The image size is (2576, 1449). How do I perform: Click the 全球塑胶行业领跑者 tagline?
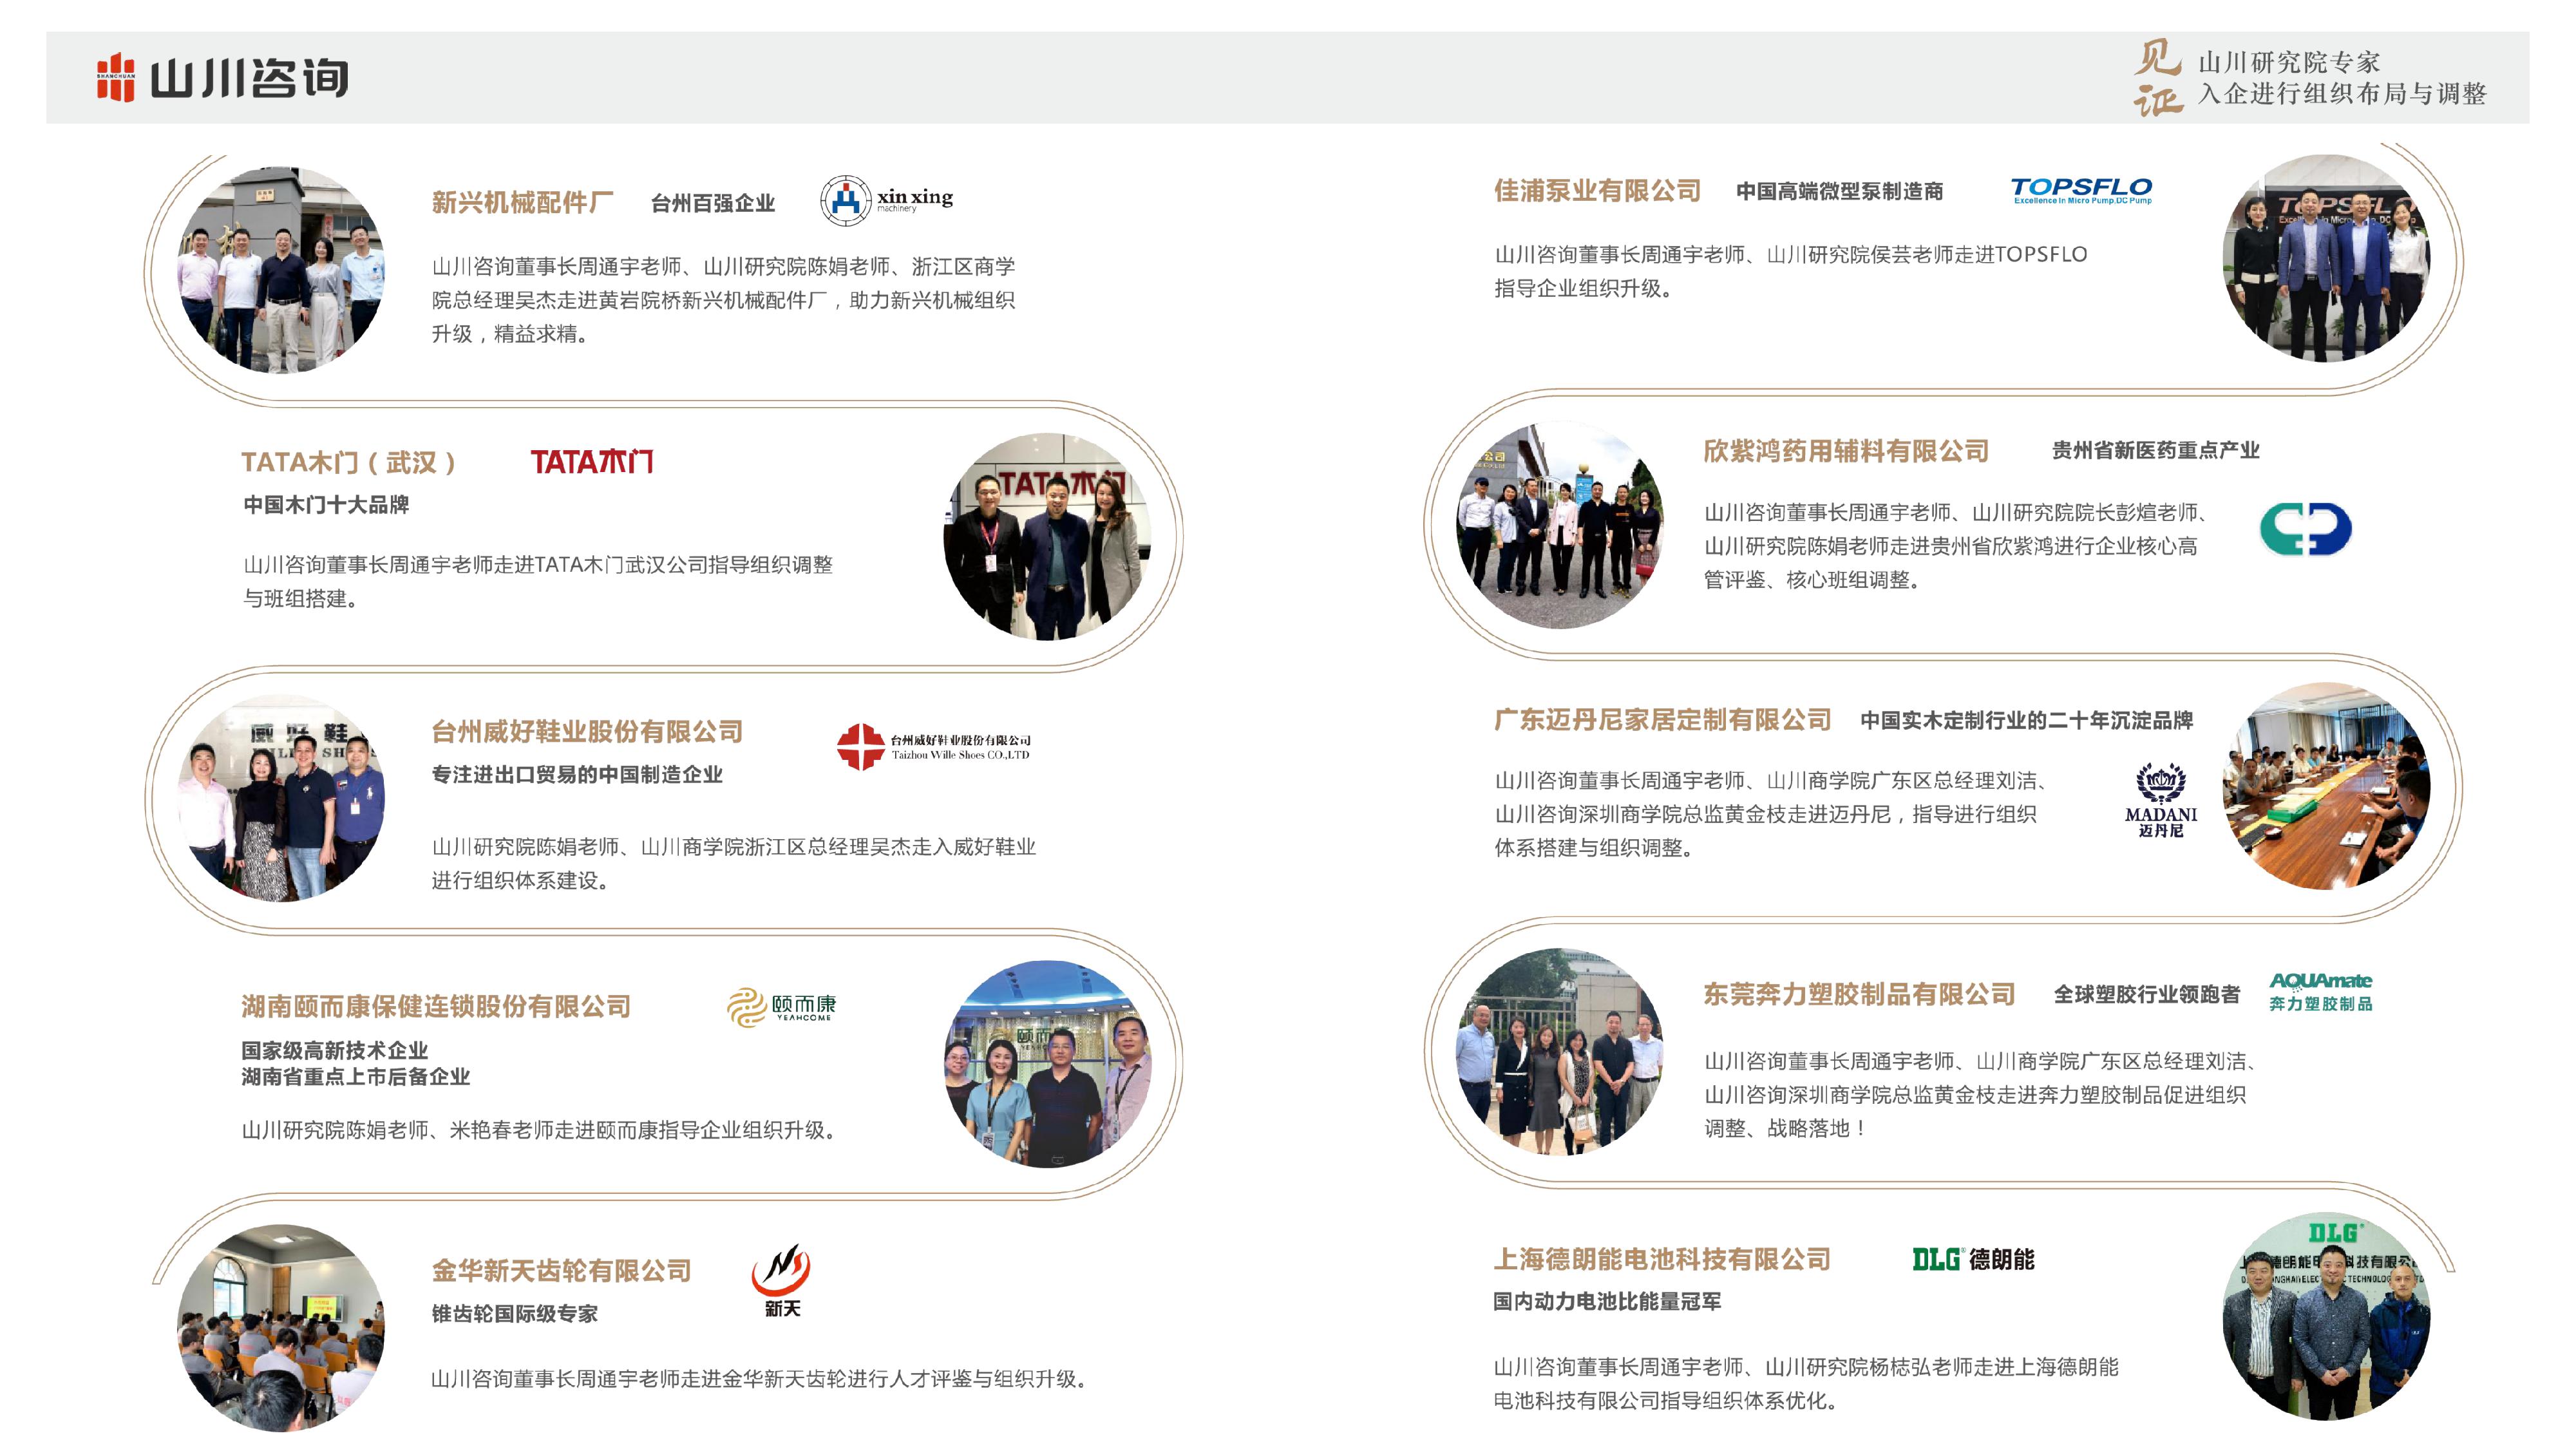(2147, 994)
